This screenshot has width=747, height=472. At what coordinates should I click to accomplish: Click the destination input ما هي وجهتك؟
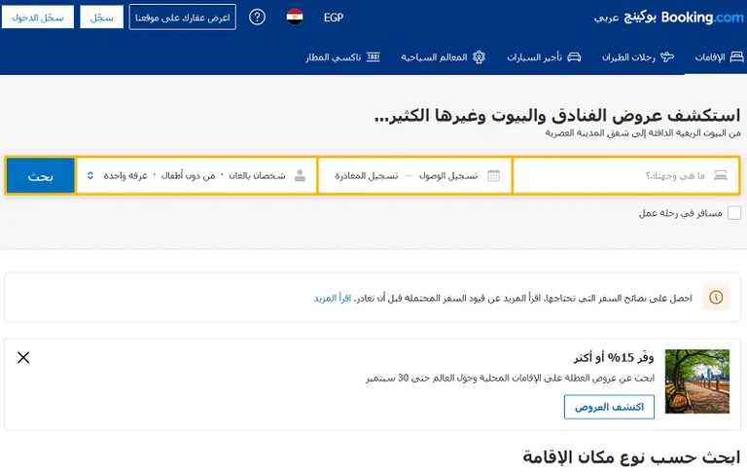626,175
